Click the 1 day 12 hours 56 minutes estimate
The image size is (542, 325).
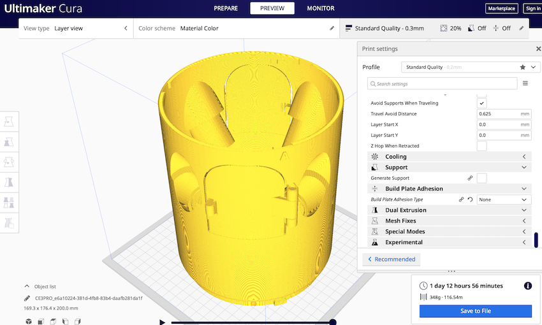[x=466, y=285]
